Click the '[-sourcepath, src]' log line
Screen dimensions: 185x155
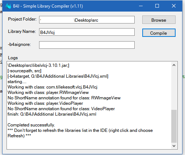pyautogui.click(x=24, y=71)
